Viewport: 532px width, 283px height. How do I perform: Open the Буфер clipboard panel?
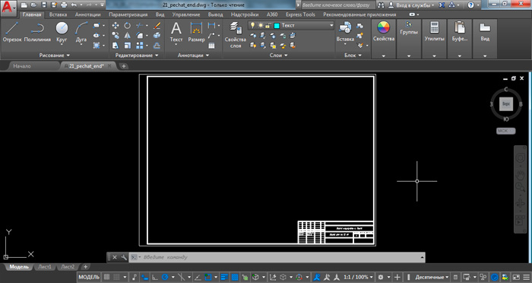tap(459, 32)
